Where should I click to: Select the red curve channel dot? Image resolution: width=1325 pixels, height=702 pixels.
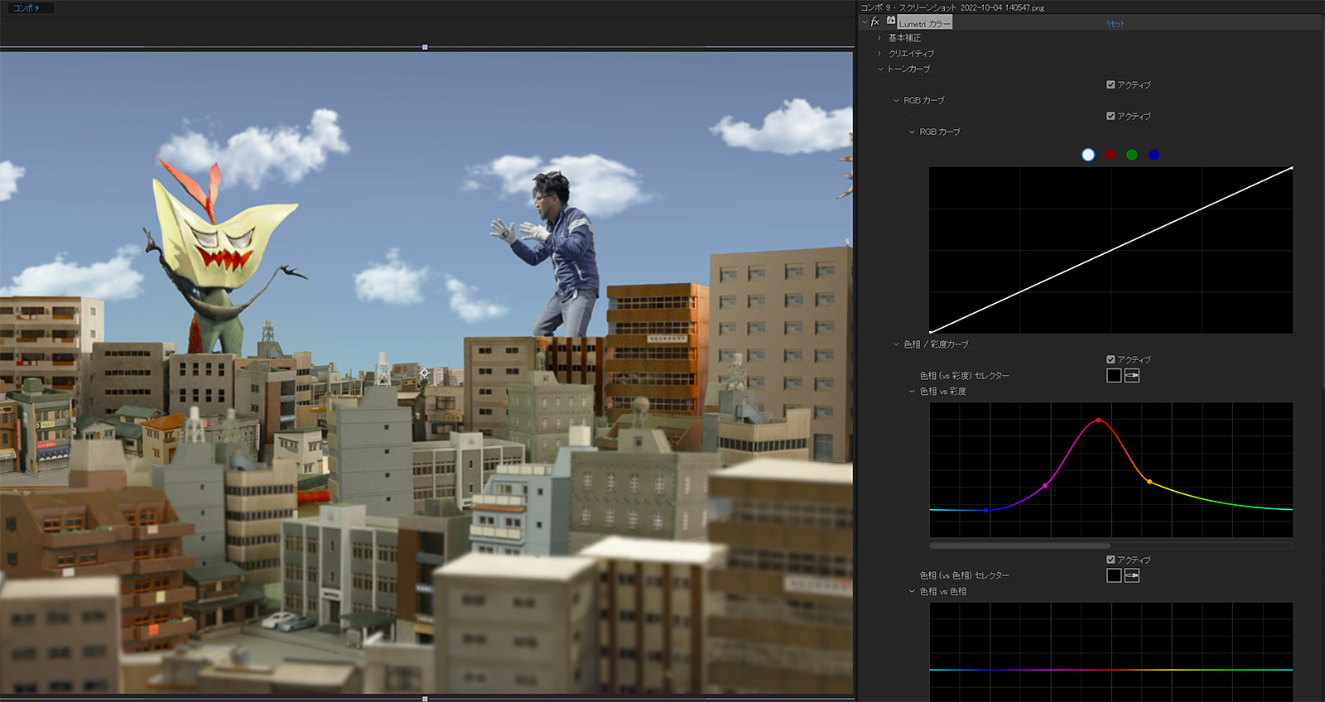click(x=1111, y=155)
